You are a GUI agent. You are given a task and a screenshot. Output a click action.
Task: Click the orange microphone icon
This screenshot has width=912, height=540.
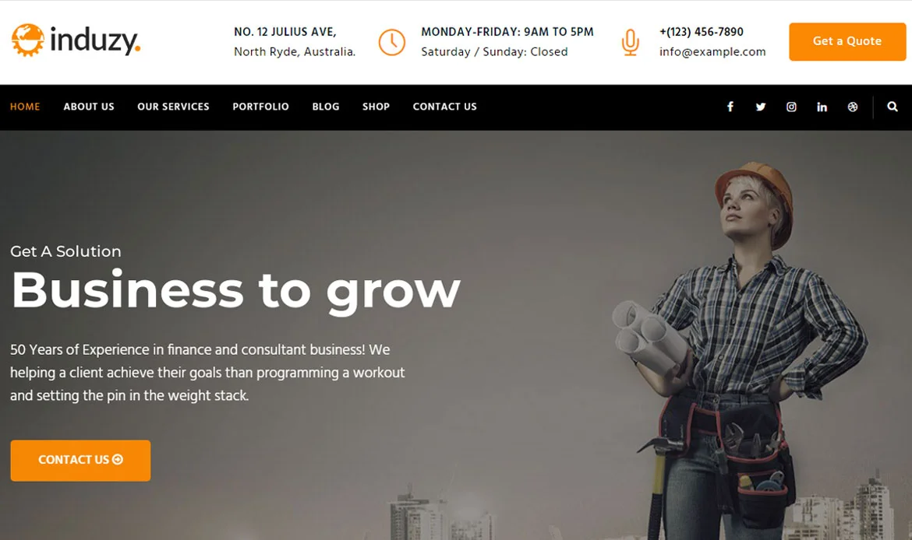click(630, 42)
